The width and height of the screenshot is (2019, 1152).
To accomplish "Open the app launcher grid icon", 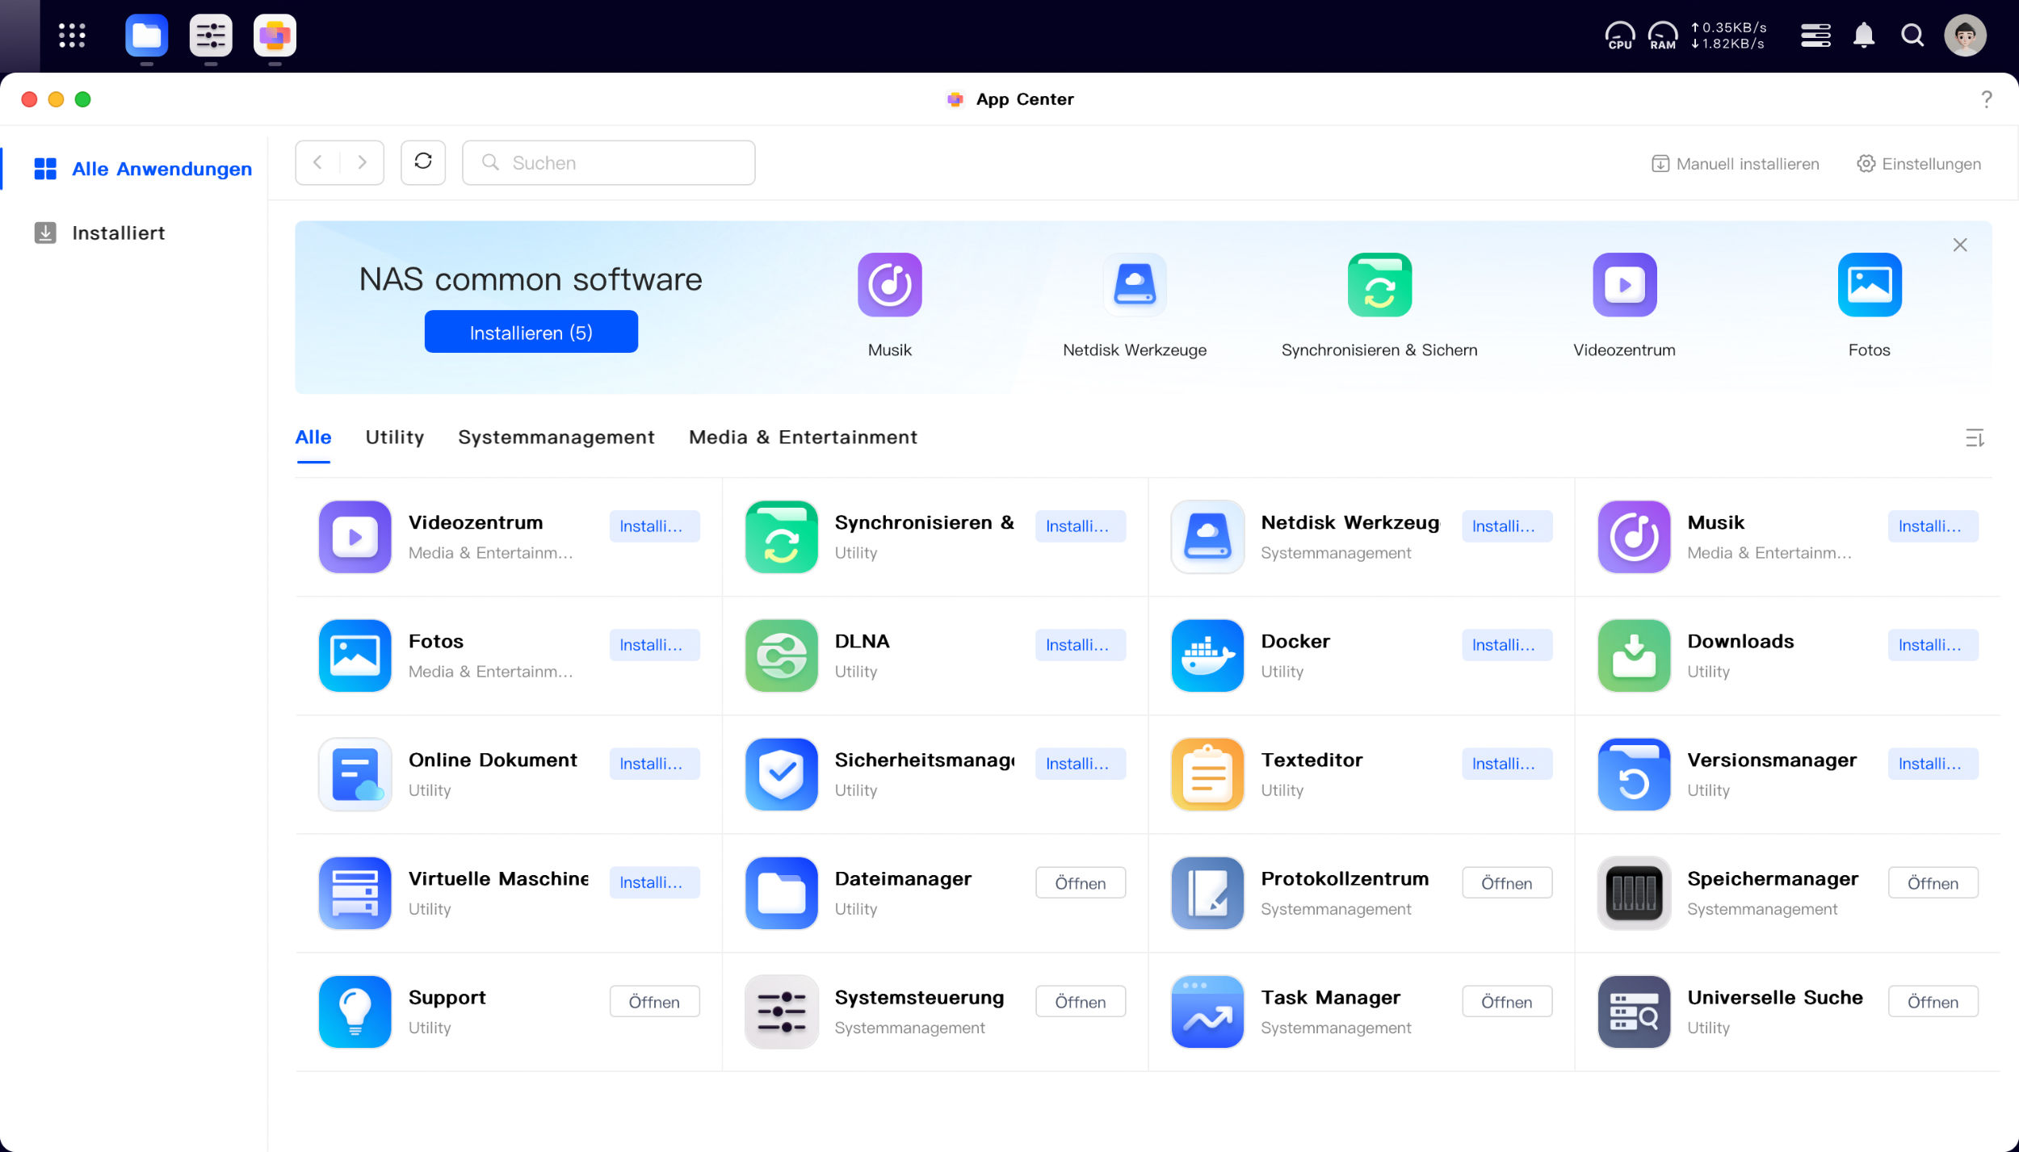I will 72,36.
